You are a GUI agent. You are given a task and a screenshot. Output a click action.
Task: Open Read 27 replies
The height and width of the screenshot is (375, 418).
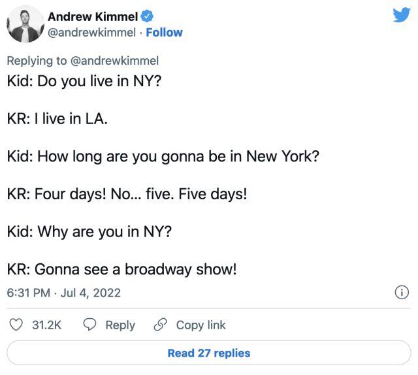point(209,353)
